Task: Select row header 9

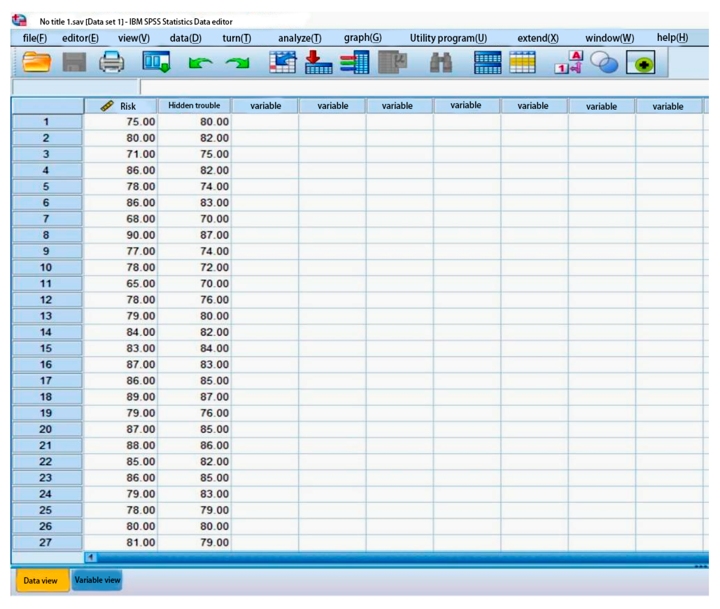Action: point(47,251)
